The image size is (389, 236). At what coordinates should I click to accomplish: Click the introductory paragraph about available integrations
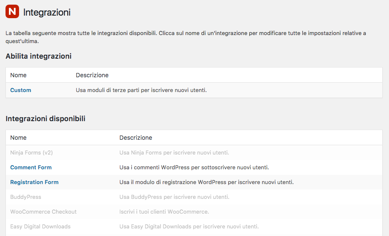pos(185,37)
